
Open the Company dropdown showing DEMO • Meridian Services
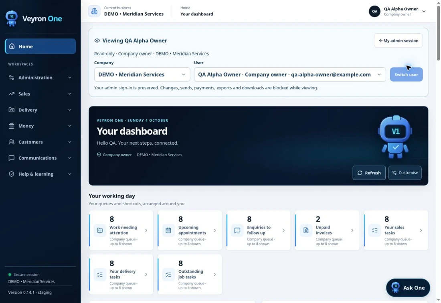coord(142,75)
